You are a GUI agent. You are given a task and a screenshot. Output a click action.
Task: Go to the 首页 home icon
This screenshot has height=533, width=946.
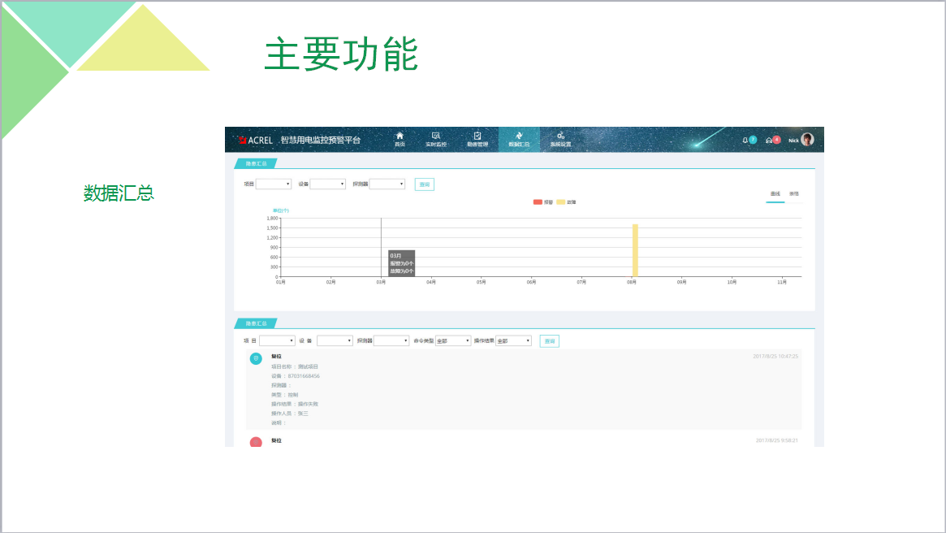(400, 136)
